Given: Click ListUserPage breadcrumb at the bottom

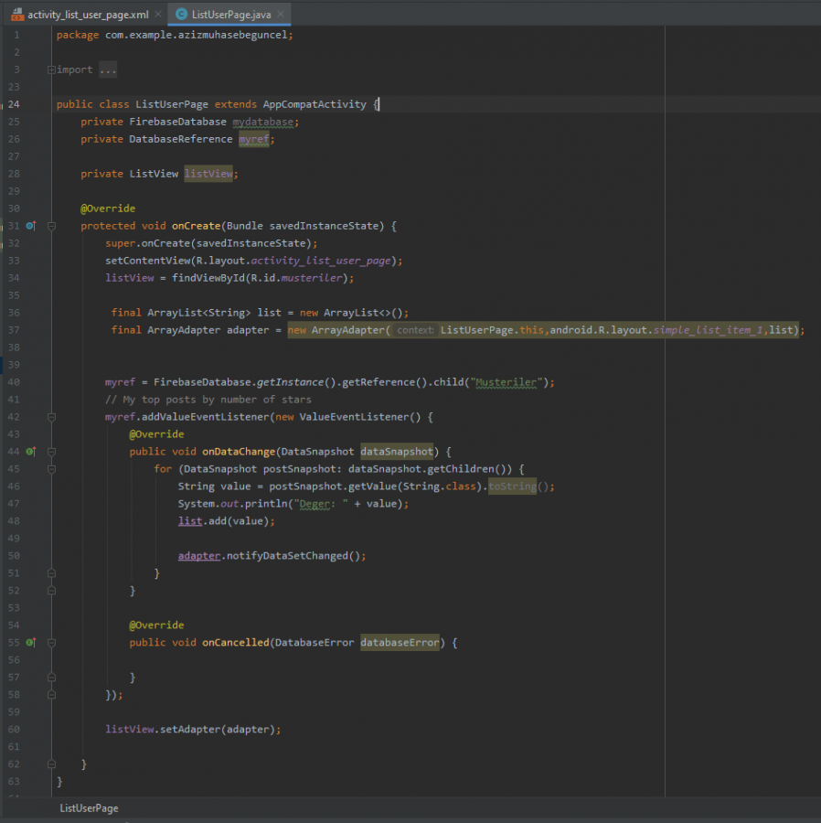Looking at the screenshot, I should pyautogui.click(x=89, y=808).
